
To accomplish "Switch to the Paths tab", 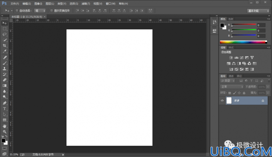I will click(x=239, y=76).
